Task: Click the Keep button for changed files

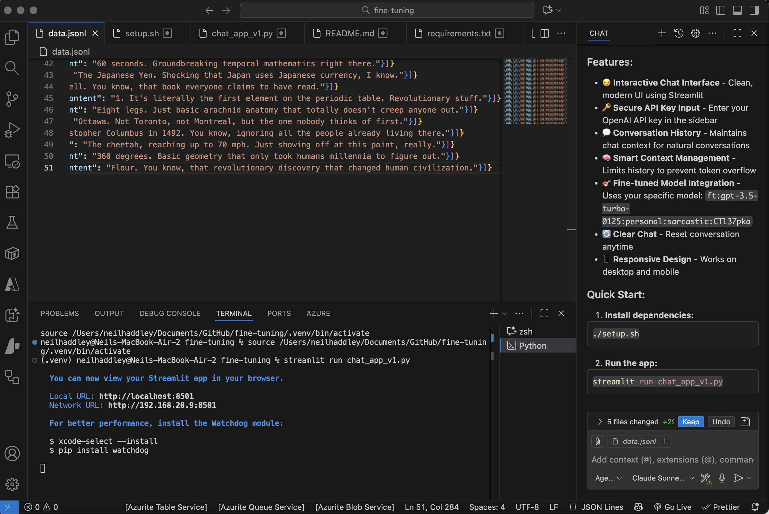Action: [x=690, y=422]
